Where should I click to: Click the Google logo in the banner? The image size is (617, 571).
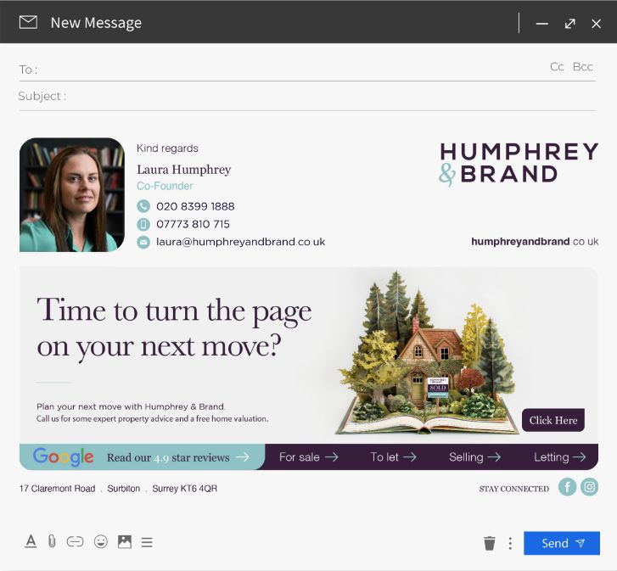(64, 457)
